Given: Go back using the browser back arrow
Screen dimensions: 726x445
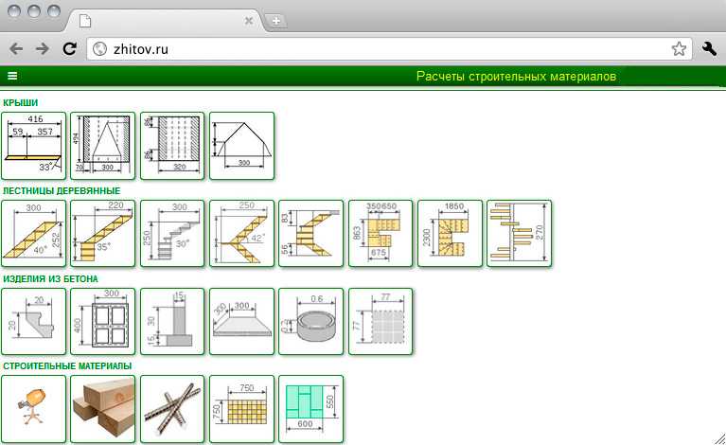Looking at the screenshot, I should coord(16,48).
